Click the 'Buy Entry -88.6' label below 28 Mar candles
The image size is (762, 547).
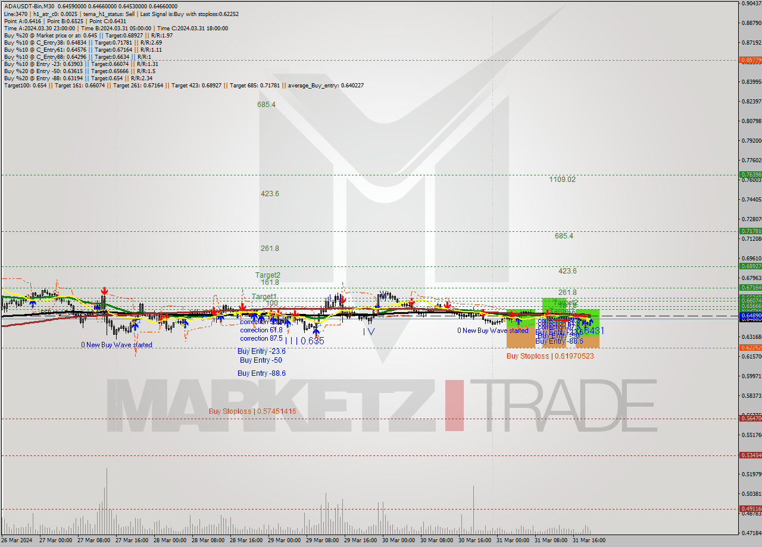pos(261,373)
